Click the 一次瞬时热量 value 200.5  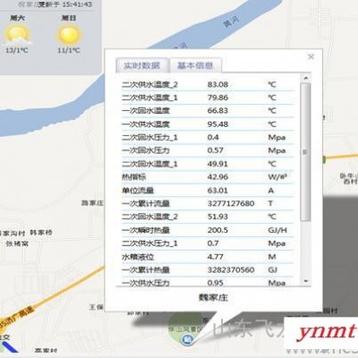[x=217, y=230]
